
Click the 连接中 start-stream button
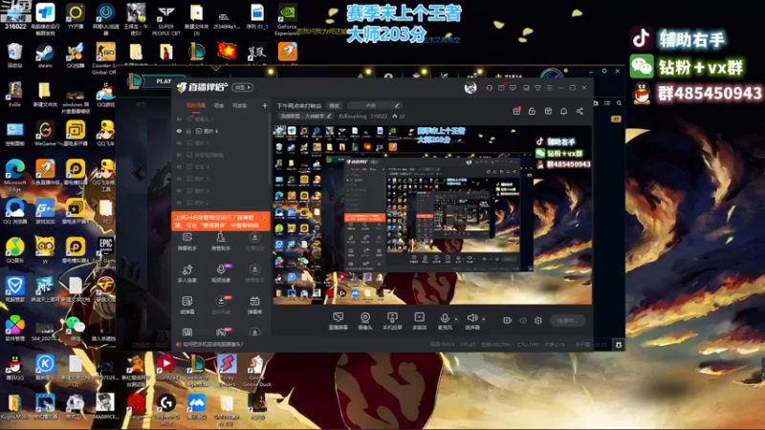(567, 320)
